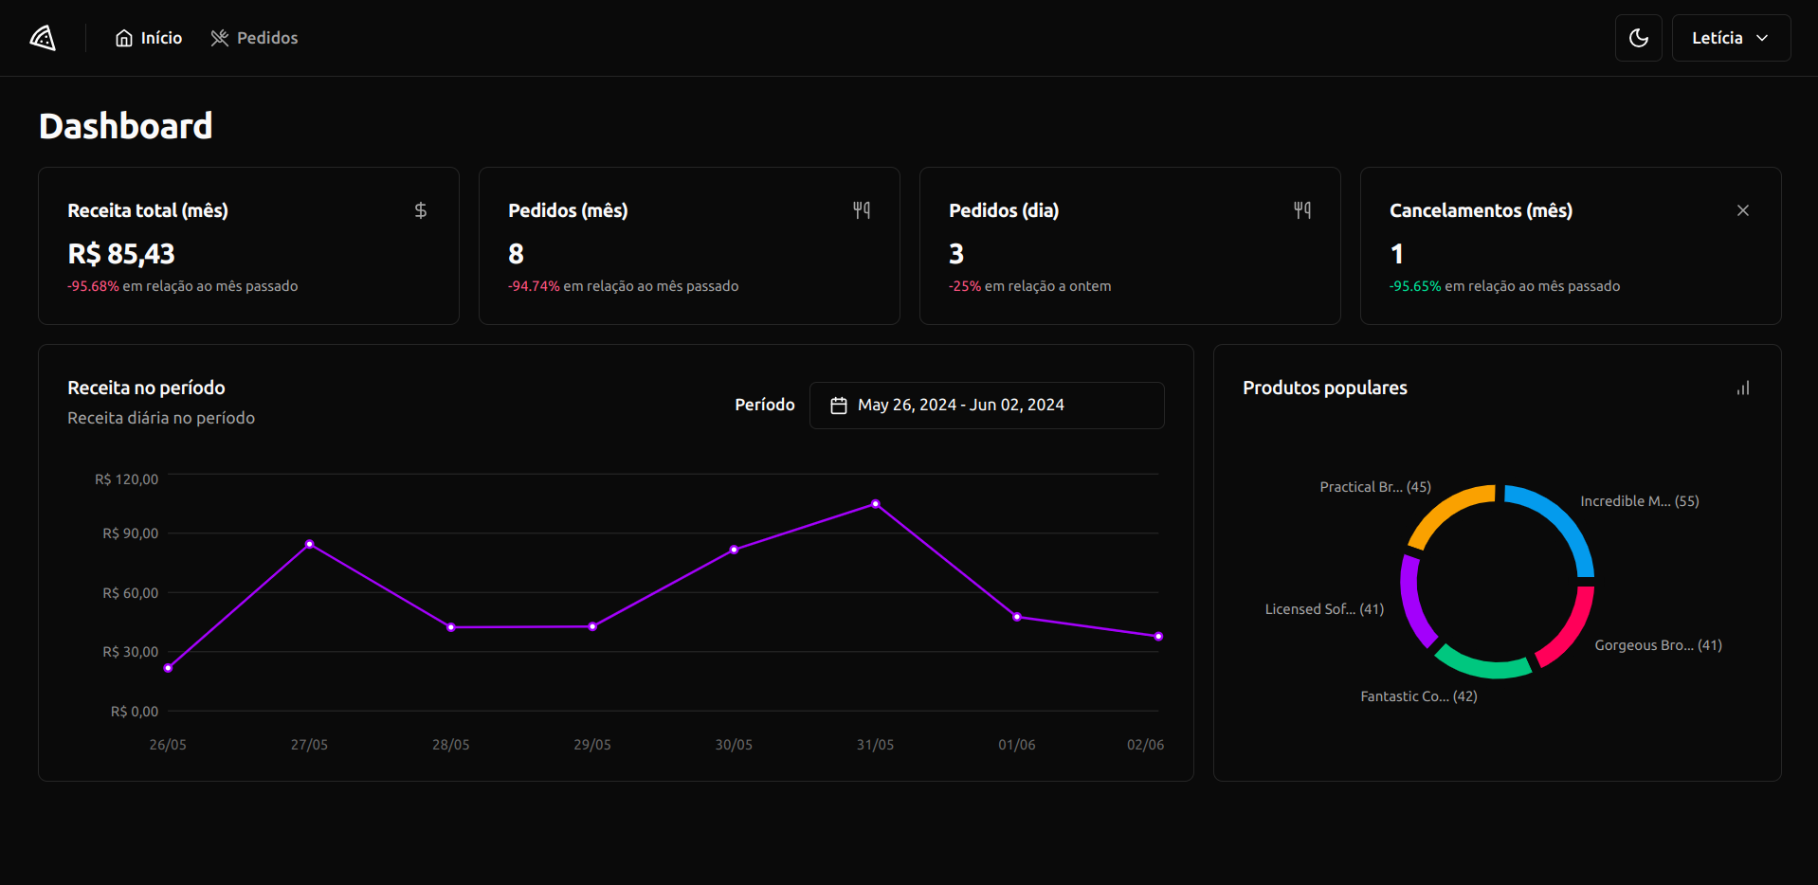Click the Gorgeous Bro... (41) label
This screenshot has height=885, width=1818.
click(1658, 645)
